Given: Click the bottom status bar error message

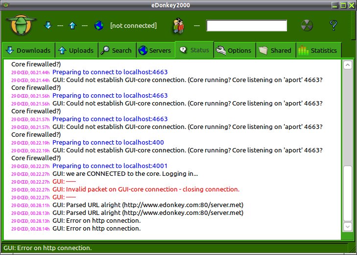Looking at the screenshot, I should point(48,248).
